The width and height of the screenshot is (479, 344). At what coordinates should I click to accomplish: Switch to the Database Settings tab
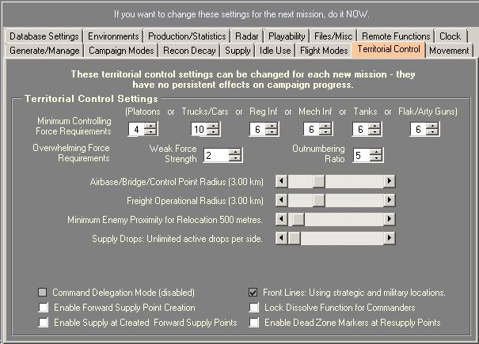(44, 36)
